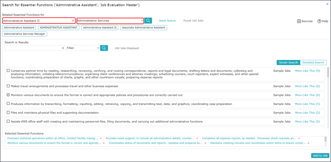Click the Reset Search link
This screenshot has height=162, width=331.
point(167,21)
